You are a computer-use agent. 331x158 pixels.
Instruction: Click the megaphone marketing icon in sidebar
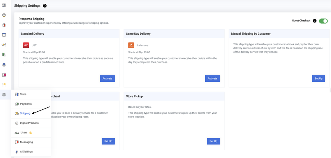(4, 45)
